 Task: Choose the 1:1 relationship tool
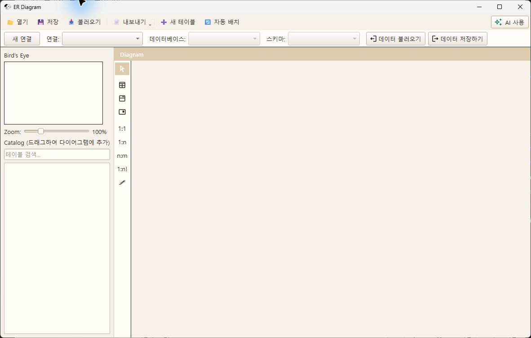coord(122,129)
